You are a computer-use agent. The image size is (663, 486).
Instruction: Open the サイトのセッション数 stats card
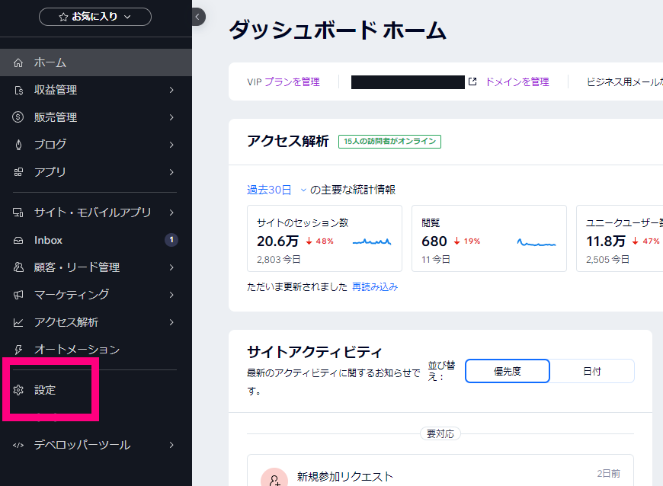click(x=325, y=238)
